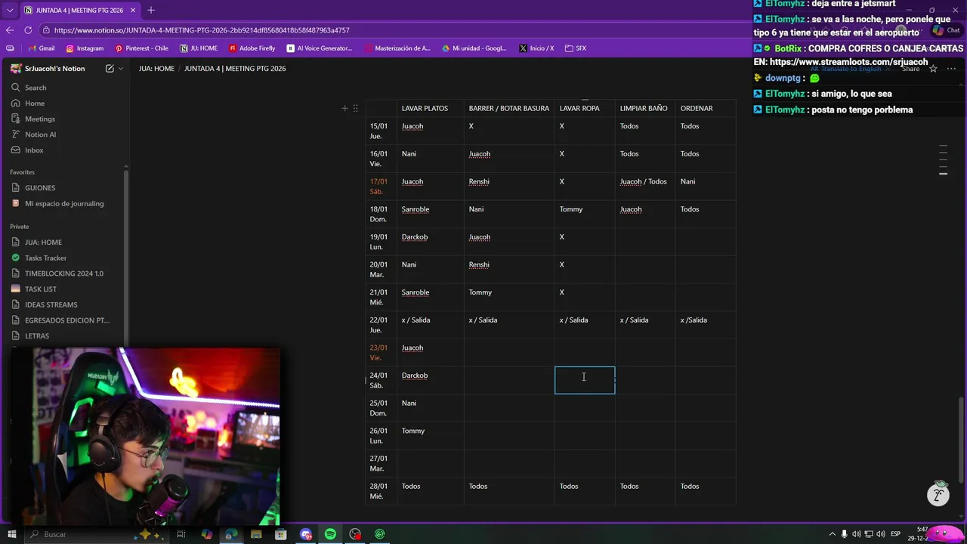Click the browser back arrow
This screenshot has height=544, width=967.
tap(10, 30)
